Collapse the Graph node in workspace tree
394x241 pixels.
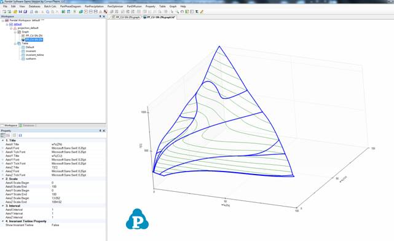coord(15,32)
